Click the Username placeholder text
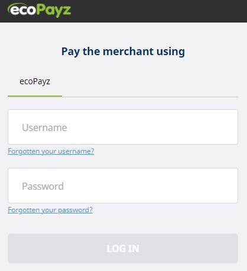The height and width of the screenshot is (271, 247). click(44, 127)
